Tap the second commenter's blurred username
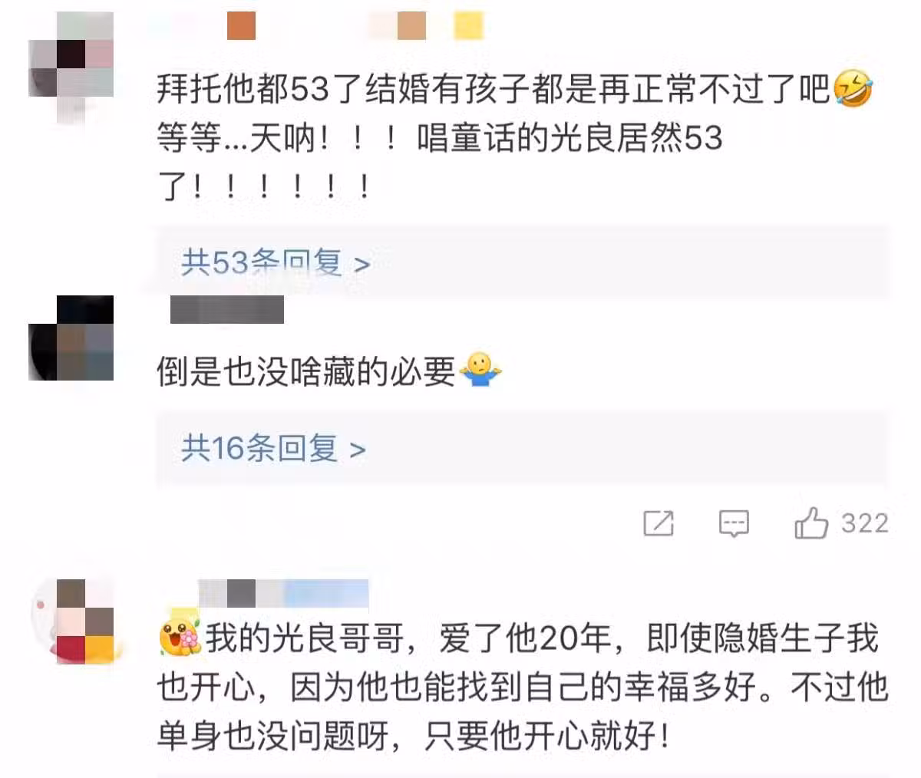921x778 pixels. (226, 308)
